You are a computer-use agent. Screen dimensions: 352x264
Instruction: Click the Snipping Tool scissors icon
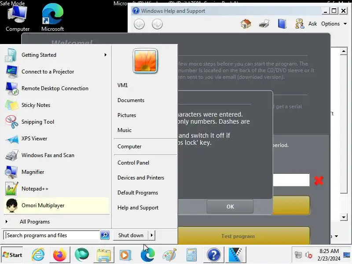point(12,122)
